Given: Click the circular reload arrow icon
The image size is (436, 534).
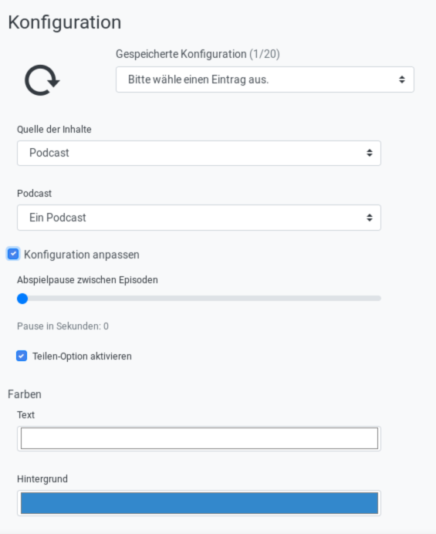Looking at the screenshot, I should (x=42, y=80).
